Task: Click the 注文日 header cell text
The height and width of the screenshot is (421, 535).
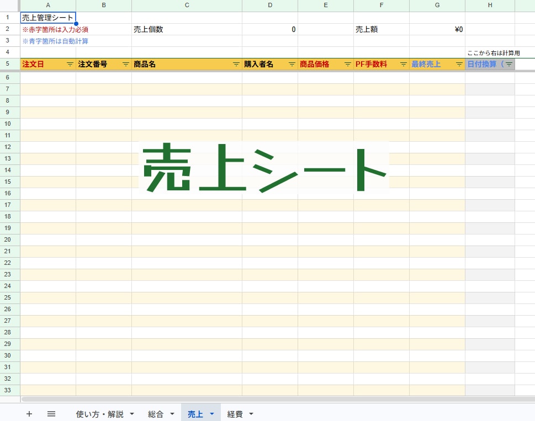Action: coord(33,64)
